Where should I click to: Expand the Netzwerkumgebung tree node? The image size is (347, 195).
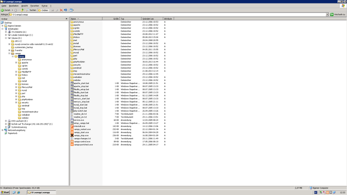(3, 130)
